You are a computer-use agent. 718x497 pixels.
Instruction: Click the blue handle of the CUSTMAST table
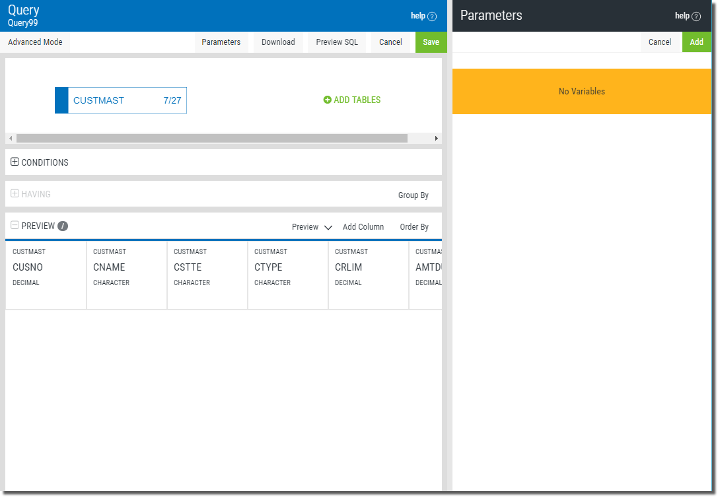click(x=61, y=100)
